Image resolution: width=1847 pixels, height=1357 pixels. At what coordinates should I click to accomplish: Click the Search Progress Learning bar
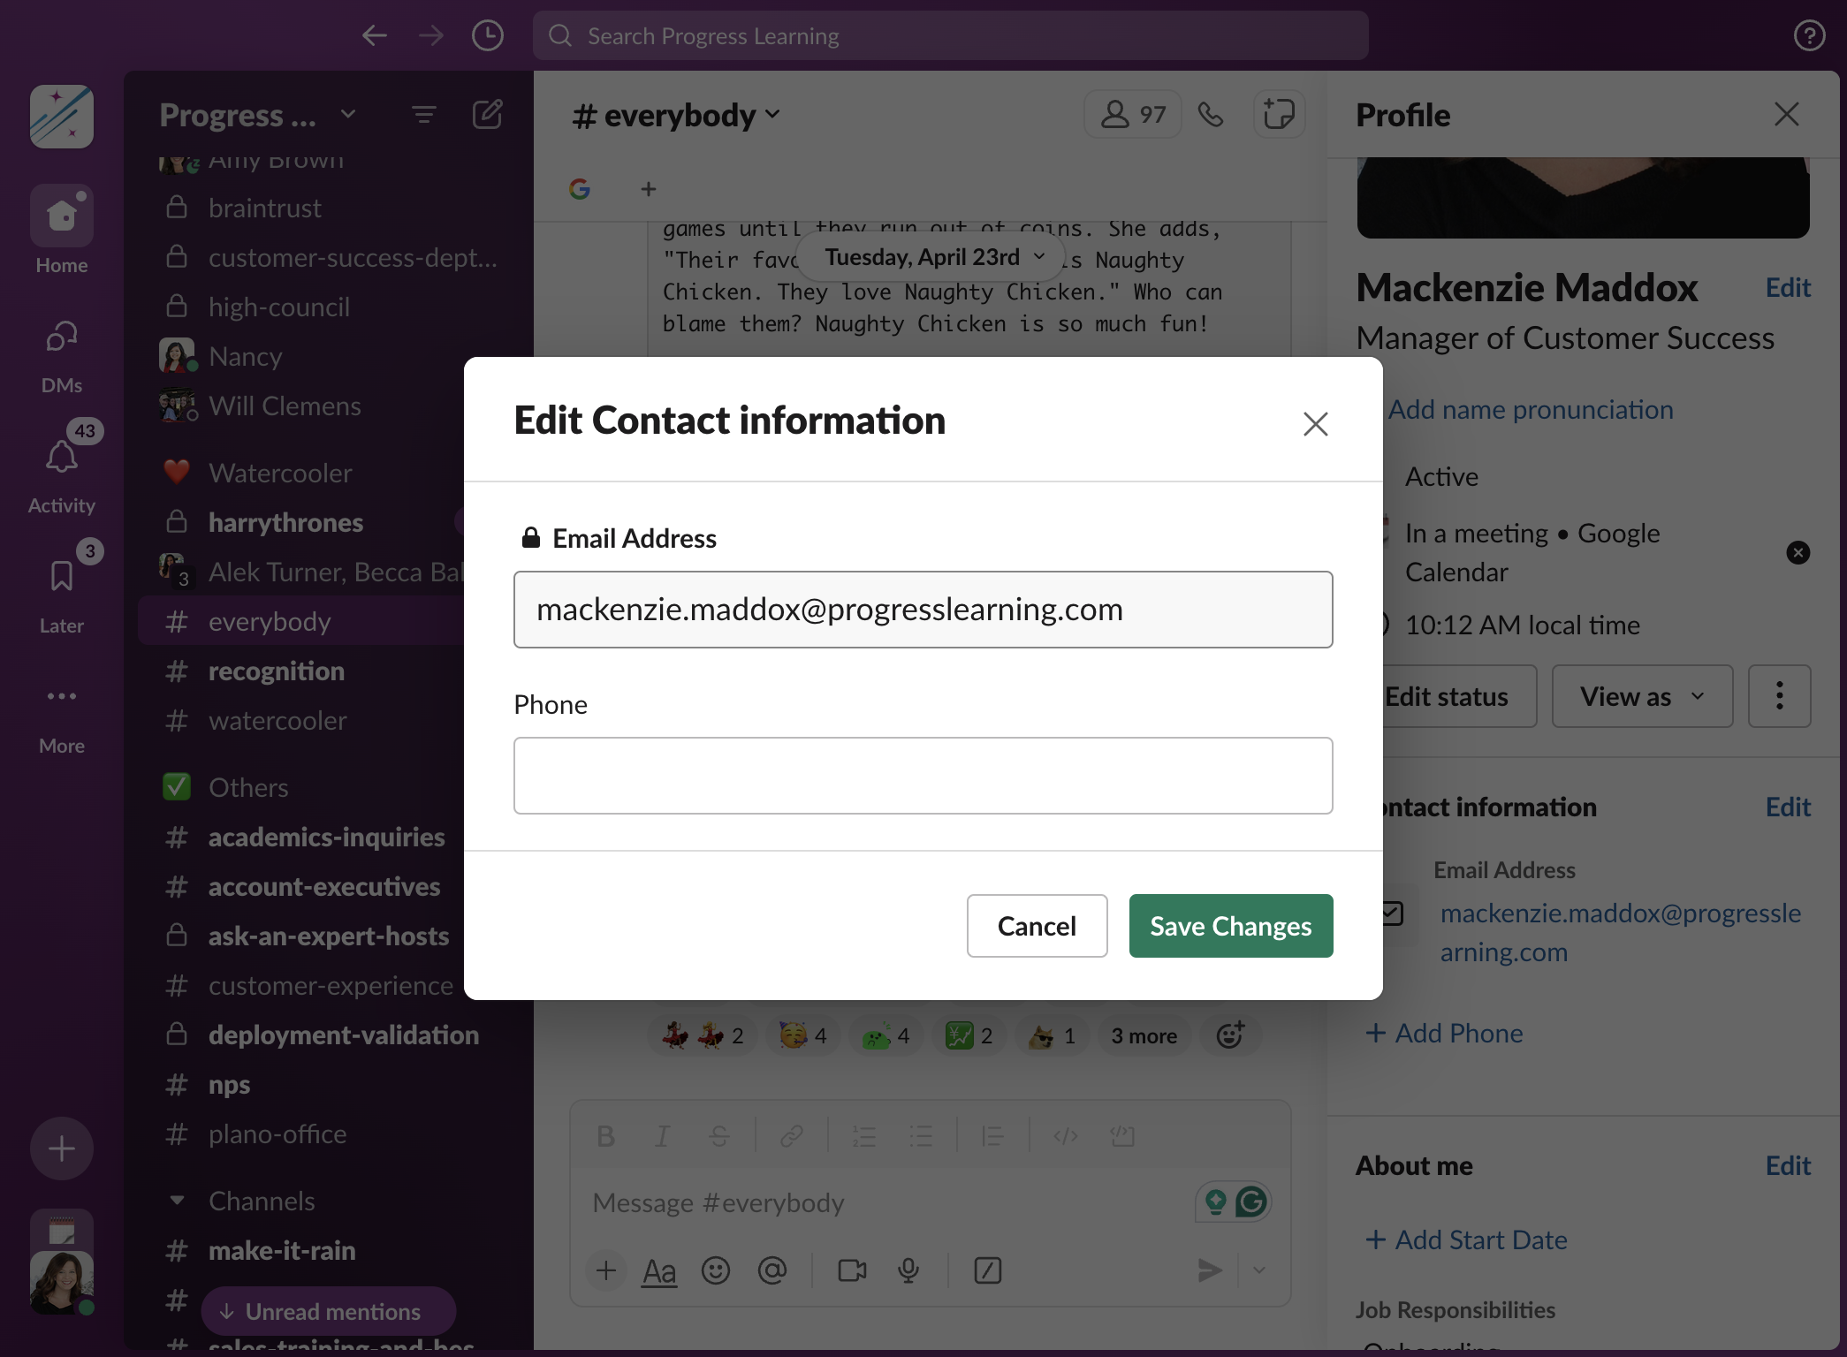[951, 35]
